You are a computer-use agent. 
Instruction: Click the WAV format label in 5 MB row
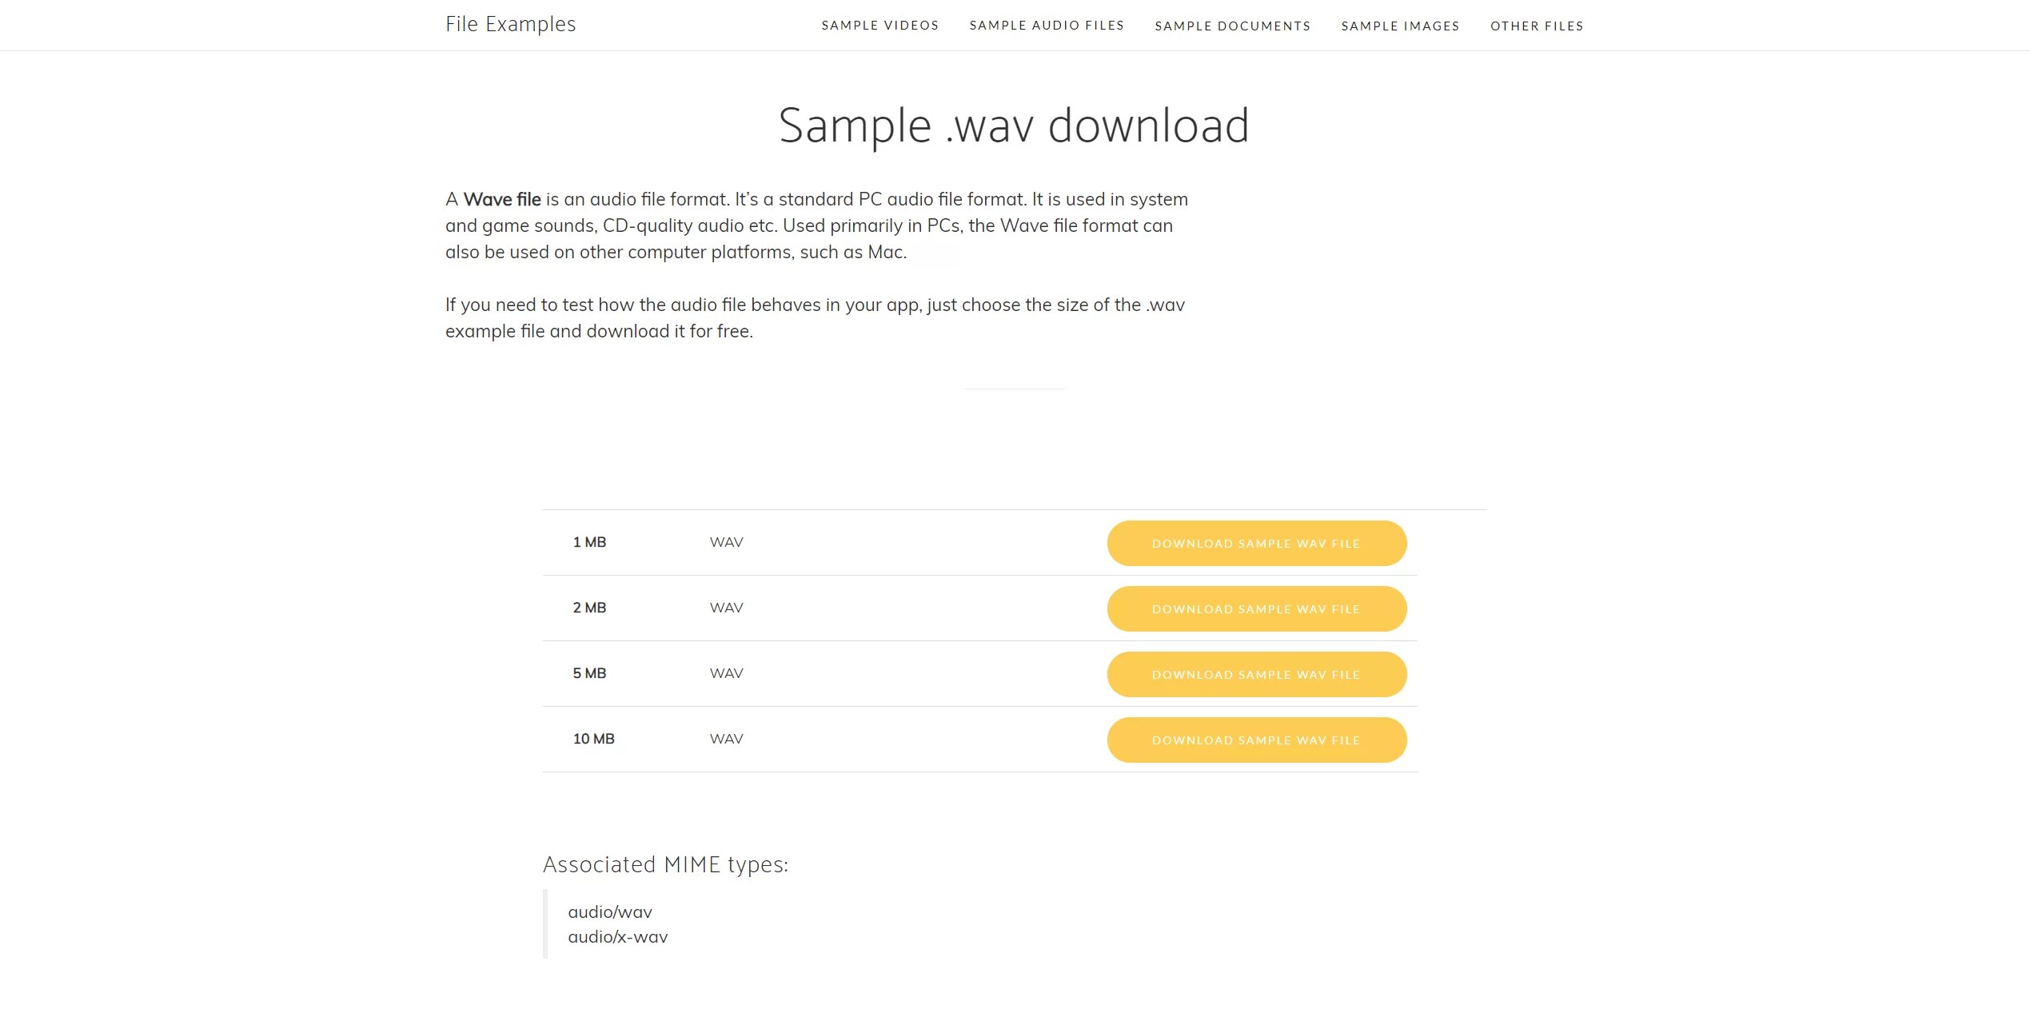pyautogui.click(x=724, y=672)
